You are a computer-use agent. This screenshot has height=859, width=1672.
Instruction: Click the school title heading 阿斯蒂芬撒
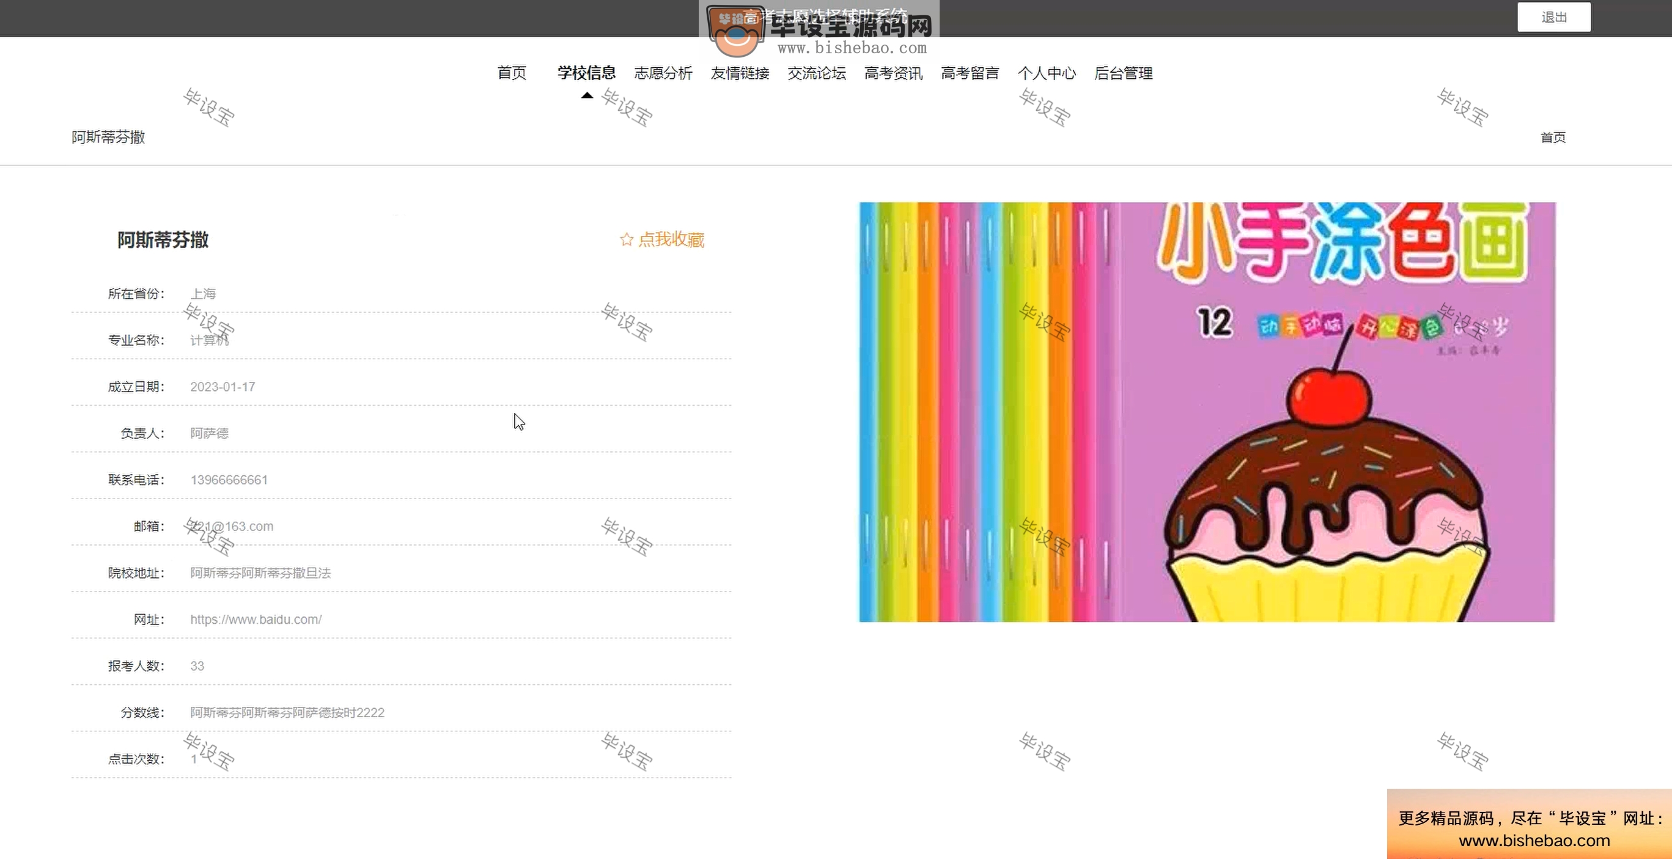click(x=163, y=240)
